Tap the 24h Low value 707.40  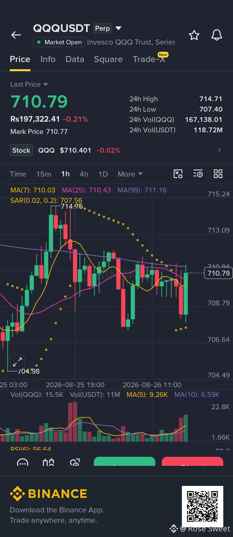211,109
